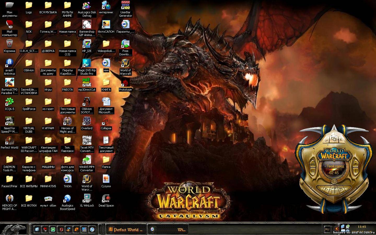Switch to the media player taskbar window
Screen dimensions: 376x235
[168, 230]
